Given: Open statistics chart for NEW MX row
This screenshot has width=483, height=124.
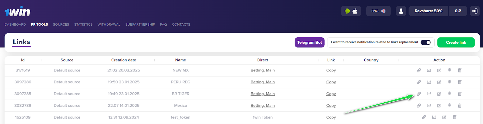Looking at the screenshot, I should coord(429,70).
